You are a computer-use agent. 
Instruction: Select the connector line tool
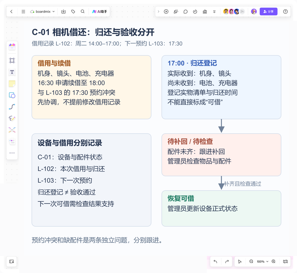click(12, 107)
